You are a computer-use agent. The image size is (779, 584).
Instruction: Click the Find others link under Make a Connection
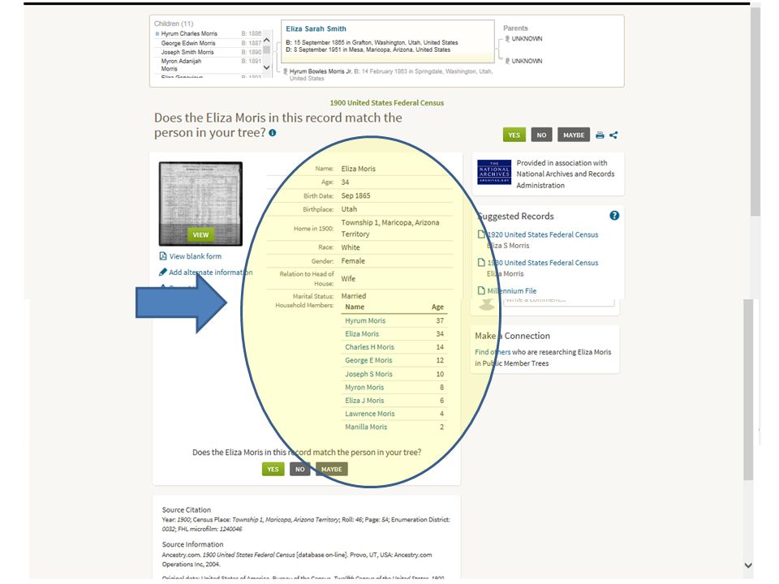point(493,352)
